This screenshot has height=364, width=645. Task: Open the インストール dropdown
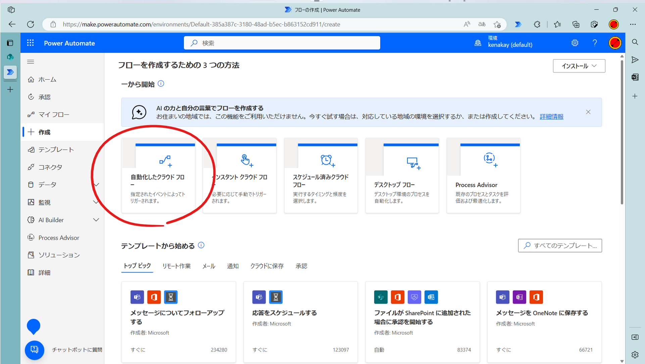point(579,66)
